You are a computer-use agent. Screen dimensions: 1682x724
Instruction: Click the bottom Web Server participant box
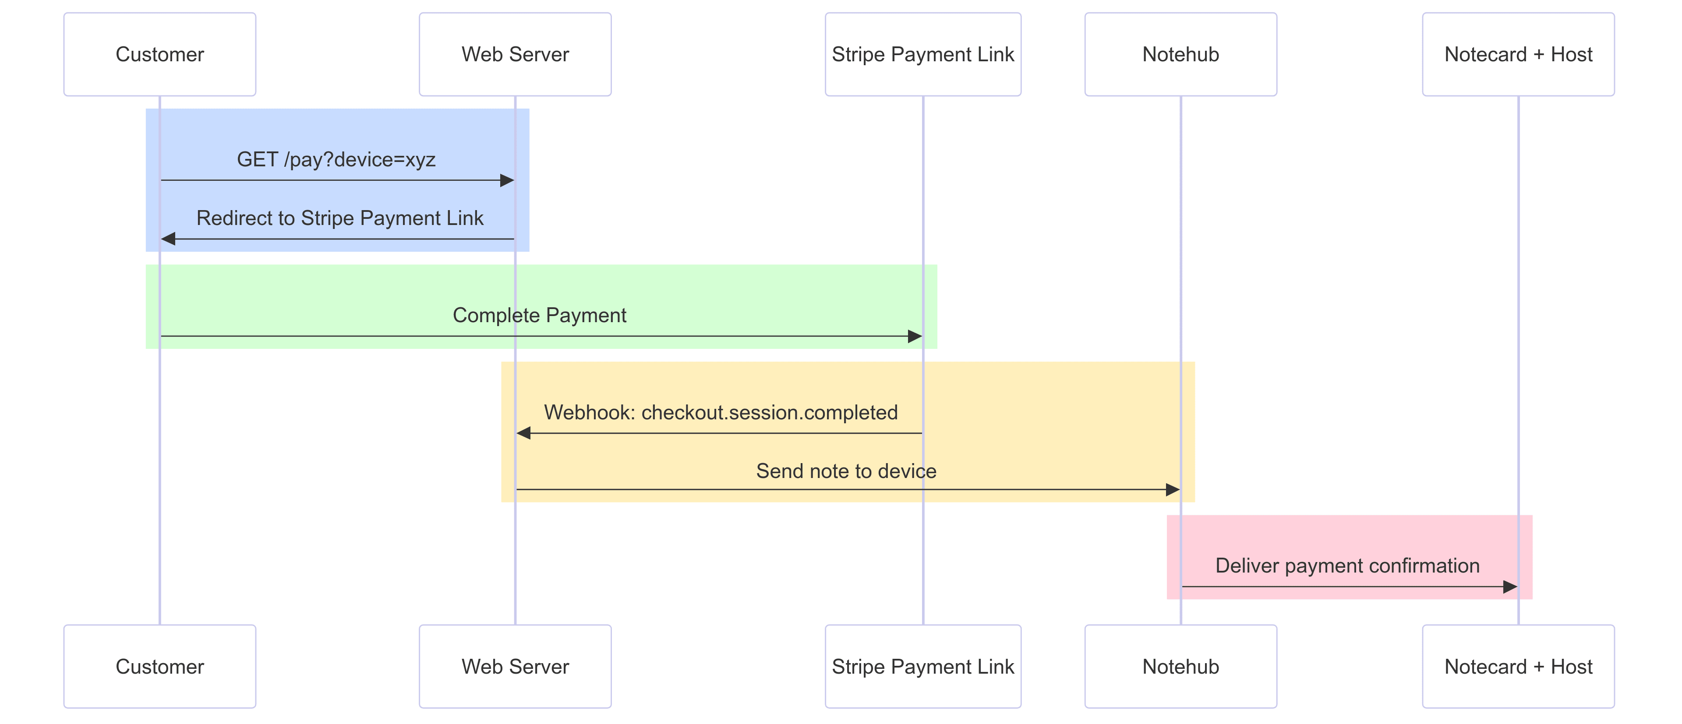[x=515, y=667]
